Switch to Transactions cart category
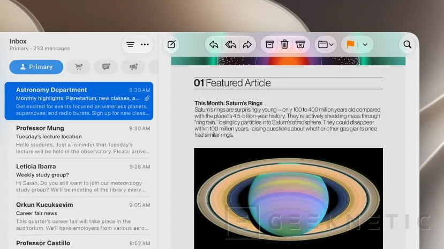The width and height of the screenshot is (444, 249). coord(79,67)
